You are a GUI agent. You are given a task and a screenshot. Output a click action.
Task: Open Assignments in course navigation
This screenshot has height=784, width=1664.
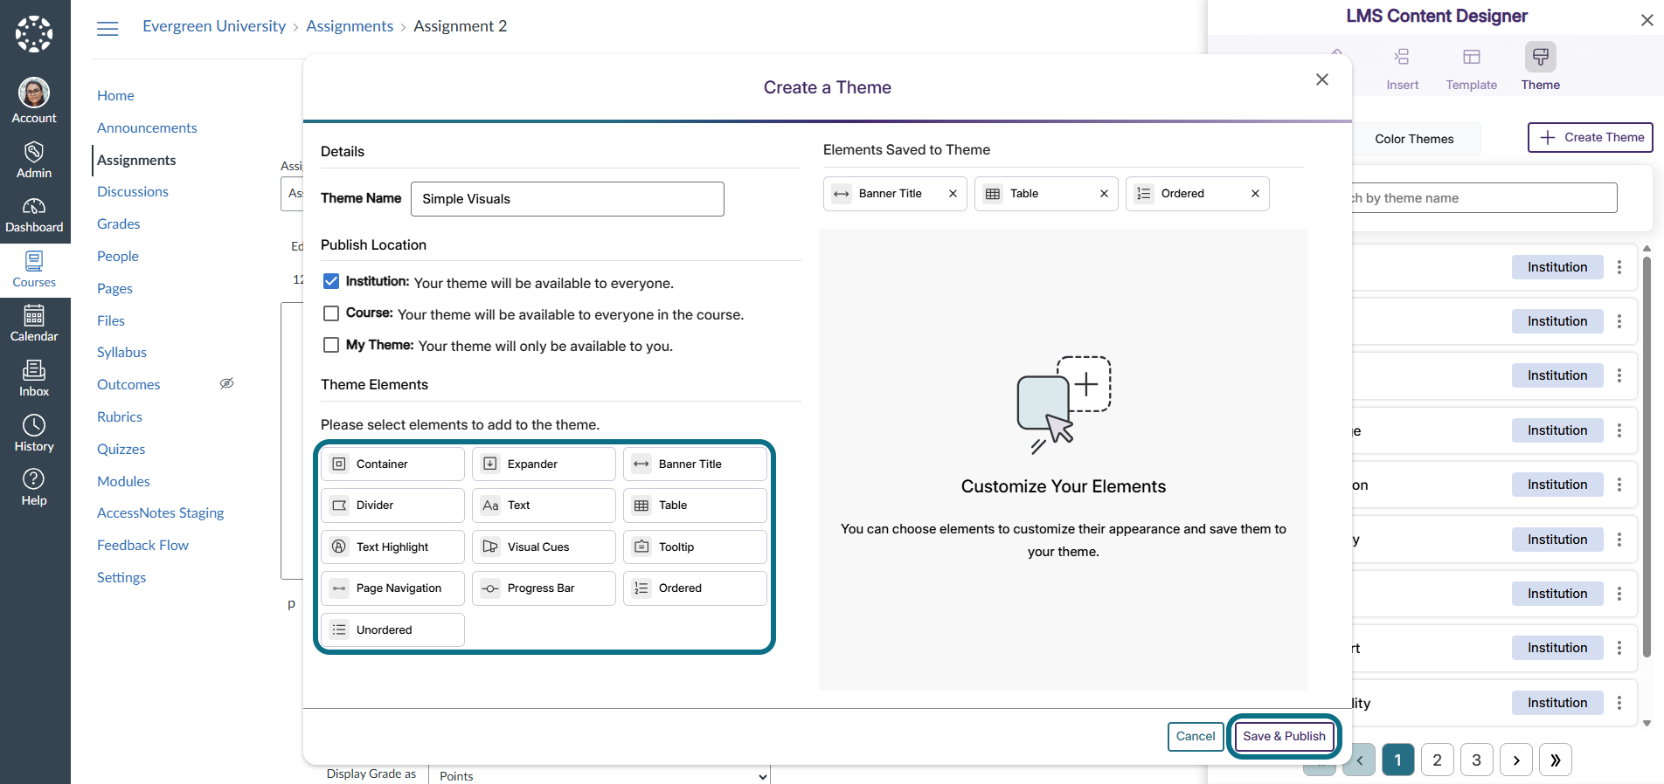click(x=136, y=160)
